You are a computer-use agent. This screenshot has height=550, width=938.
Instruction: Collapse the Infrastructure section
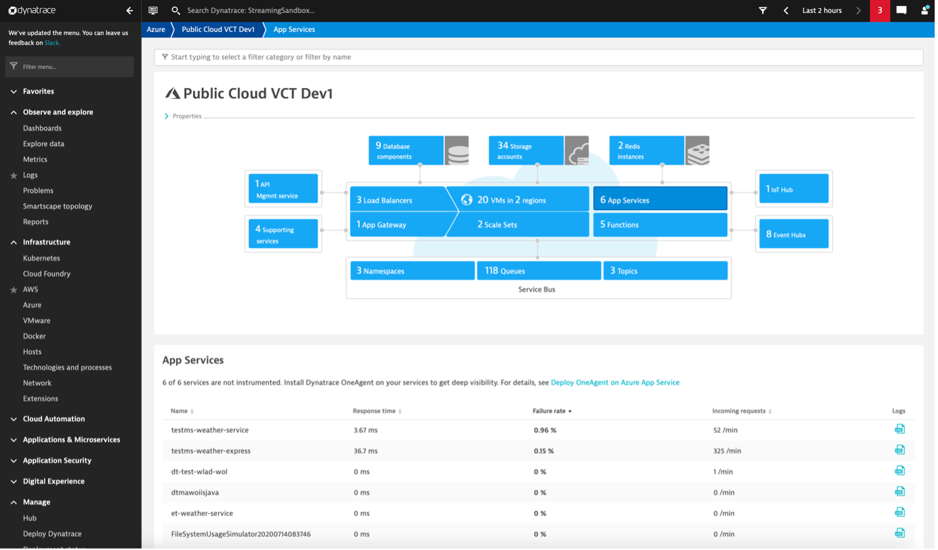[14, 242]
